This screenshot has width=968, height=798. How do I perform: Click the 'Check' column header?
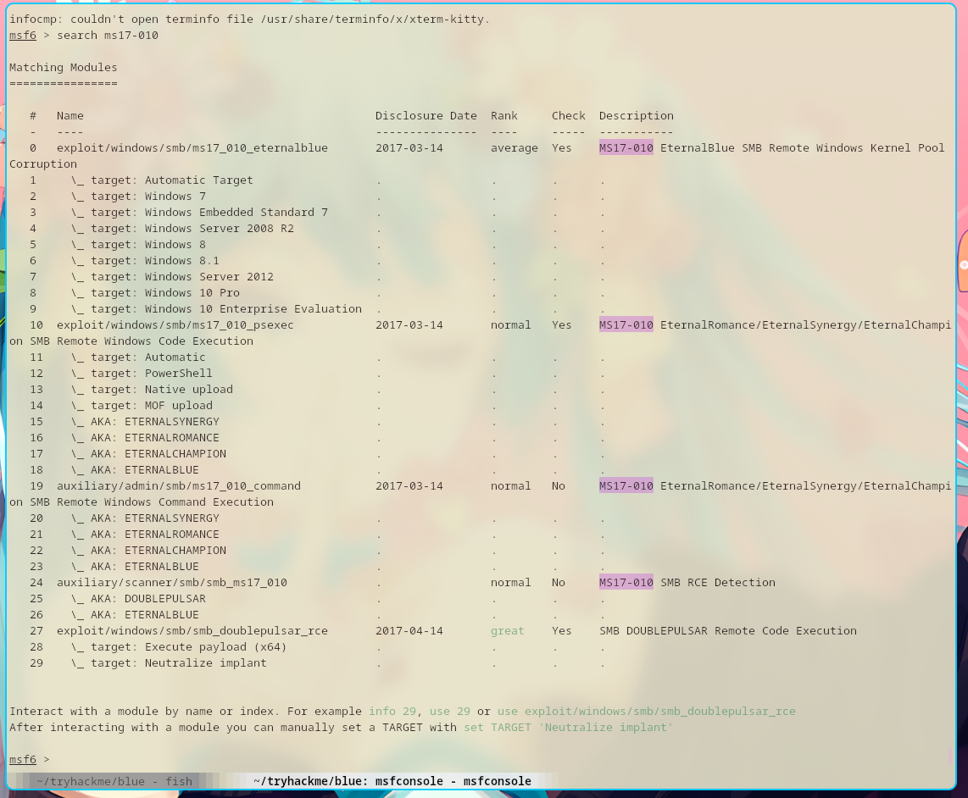pyautogui.click(x=569, y=116)
